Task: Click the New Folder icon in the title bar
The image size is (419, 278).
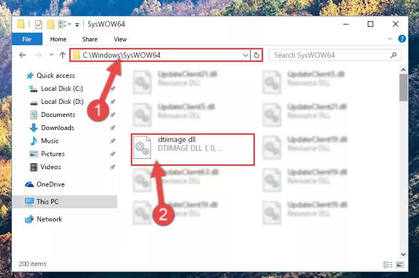Action: click(x=51, y=24)
